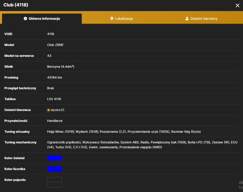Click the Tuning wizualny value starting Felgi Wires
Screen dimensions: 243x192
pyautogui.click(x=124, y=132)
